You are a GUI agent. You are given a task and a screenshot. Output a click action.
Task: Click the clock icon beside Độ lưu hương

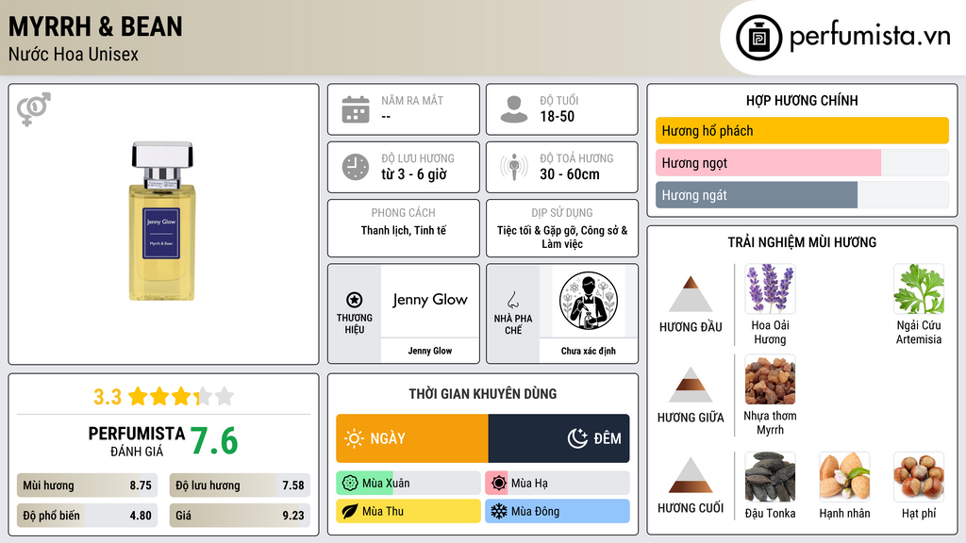click(x=356, y=167)
